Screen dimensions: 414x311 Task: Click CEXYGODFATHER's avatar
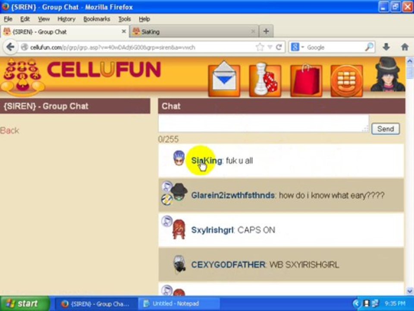coord(179,263)
